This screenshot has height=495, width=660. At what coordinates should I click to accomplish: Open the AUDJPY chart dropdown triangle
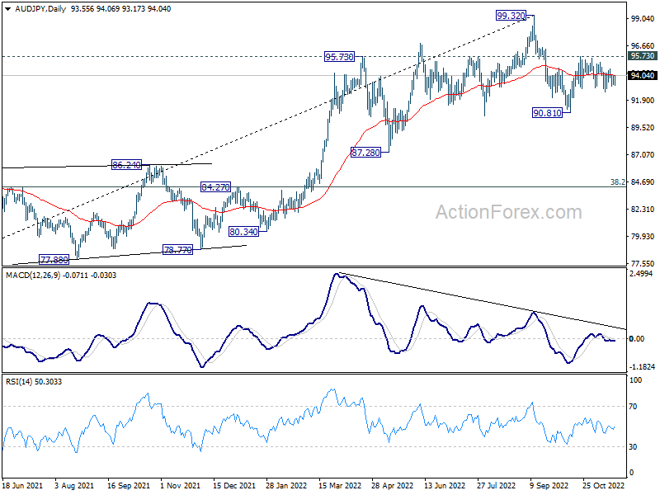point(8,9)
